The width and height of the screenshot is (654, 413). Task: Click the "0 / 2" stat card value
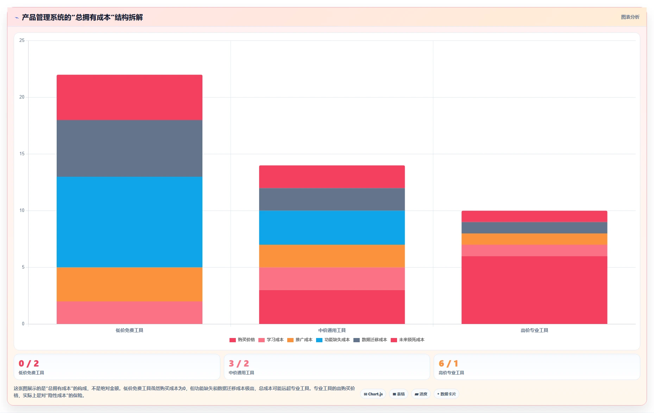coord(29,363)
